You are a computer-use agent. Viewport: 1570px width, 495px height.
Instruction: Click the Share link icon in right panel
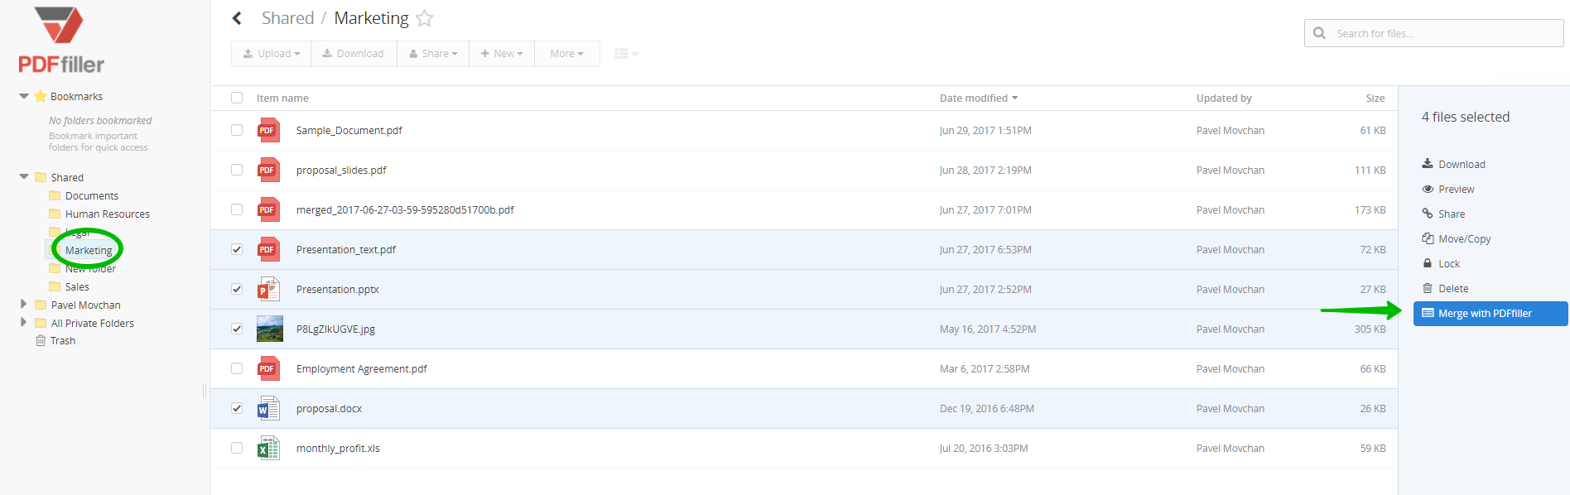(x=1428, y=214)
